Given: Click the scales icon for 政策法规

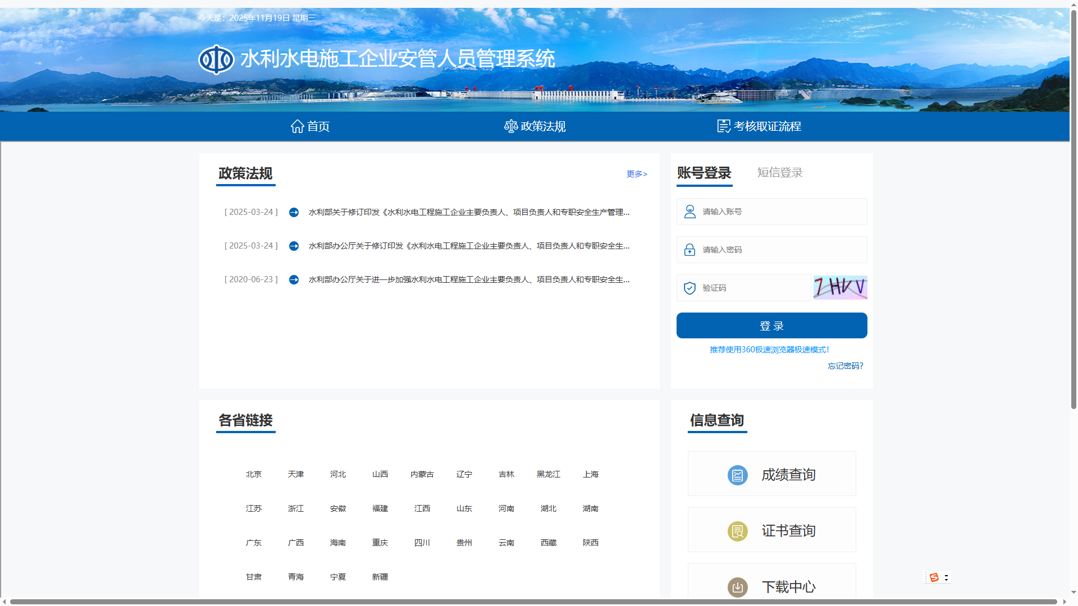Looking at the screenshot, I should (x=510, y=126).
